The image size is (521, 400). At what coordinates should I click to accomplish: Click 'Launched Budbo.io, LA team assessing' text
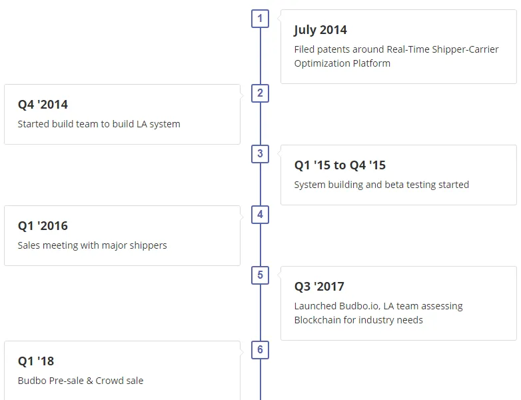tap(378, 306)
